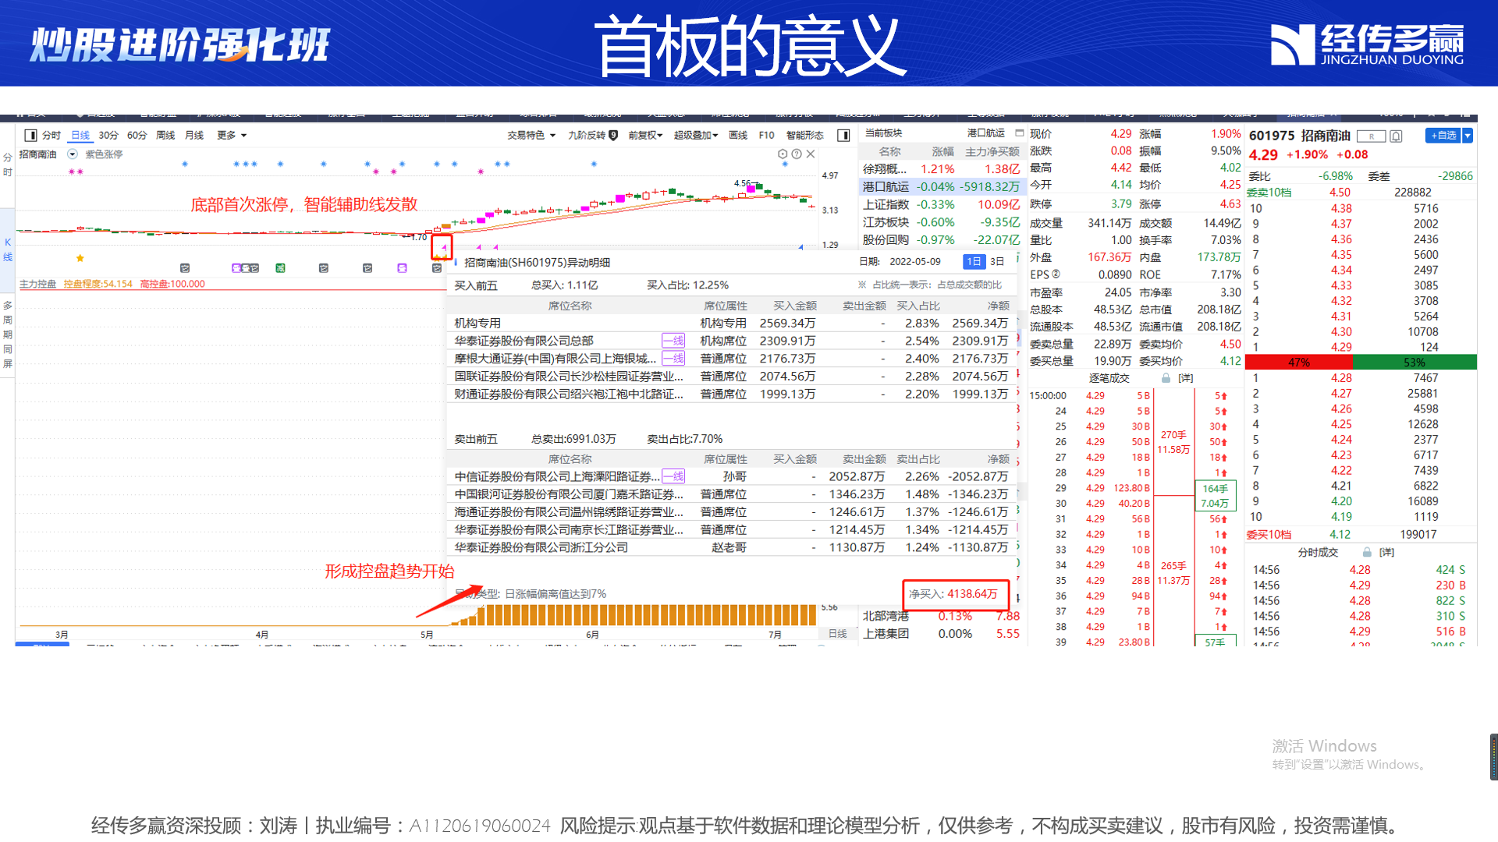The height and width of the screenshot is (842, 1498).
Task: Click the lock icon next to 分时成交
Action: click(x=1367, y=552)
